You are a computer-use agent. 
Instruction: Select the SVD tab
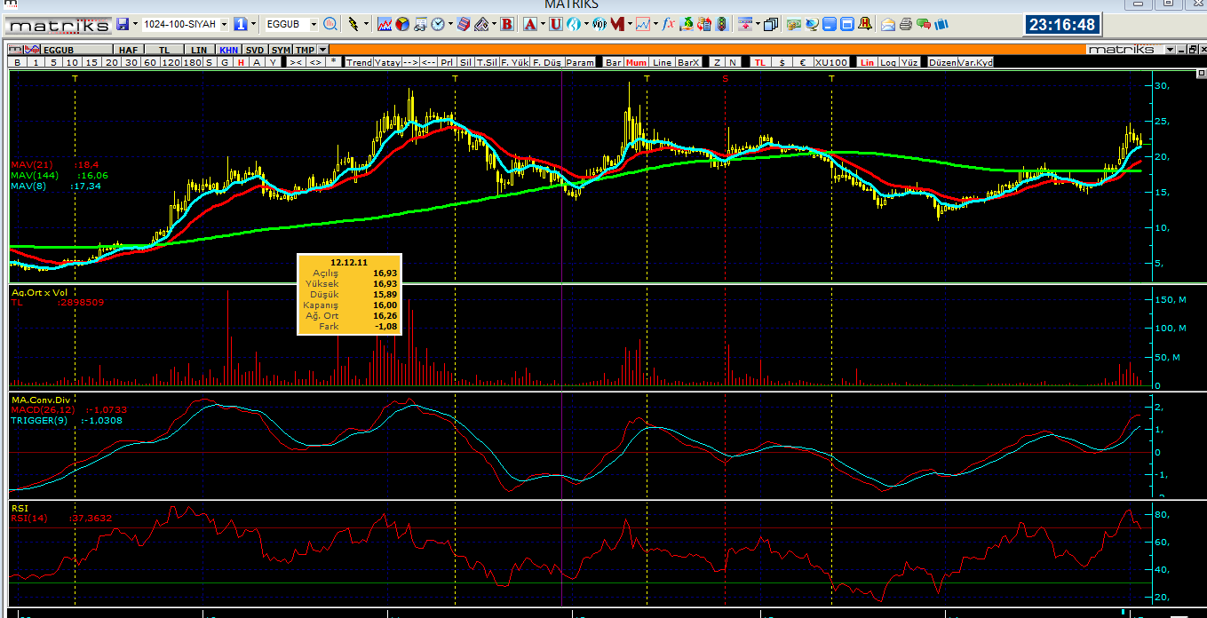pyautogui.click(x=255, y=50)
